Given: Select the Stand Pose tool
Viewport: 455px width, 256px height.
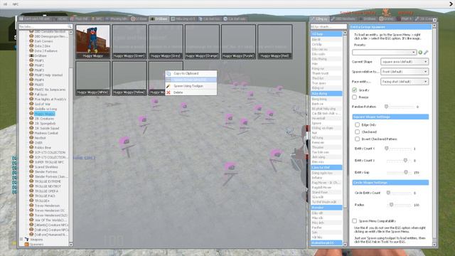Looking at the screenshot, I should (326, 192).
